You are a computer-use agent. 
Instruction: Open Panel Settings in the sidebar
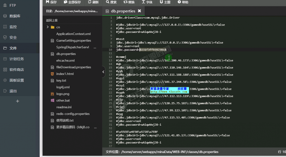click(x=16, y=80)
